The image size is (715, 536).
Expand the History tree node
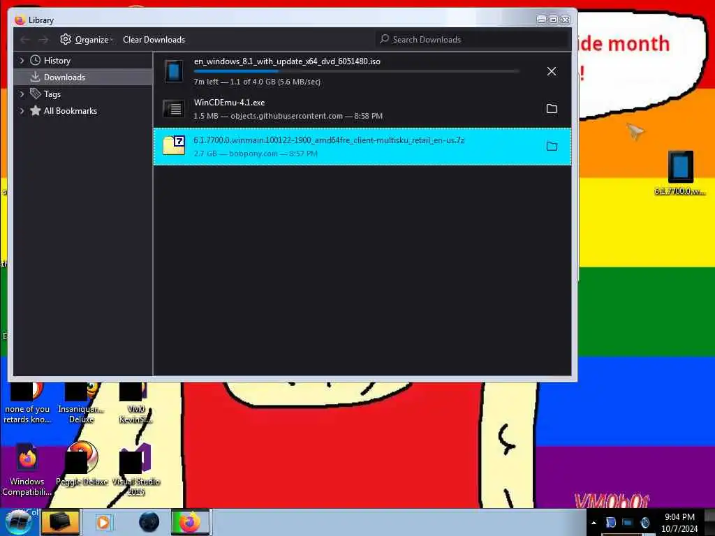22,60
